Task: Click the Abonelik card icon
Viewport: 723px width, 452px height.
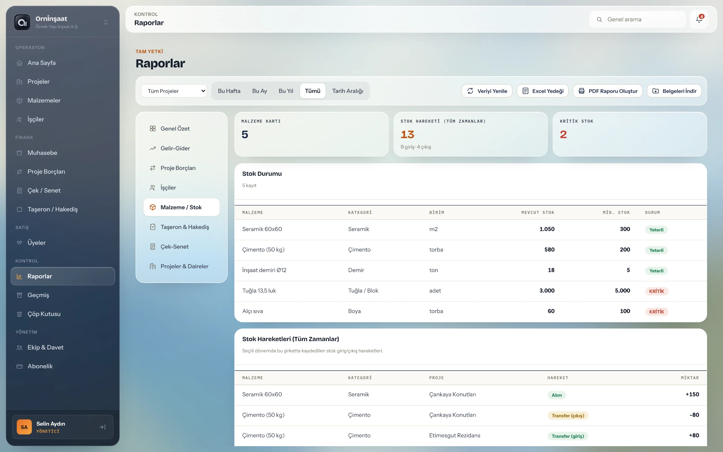Action: 20,366
